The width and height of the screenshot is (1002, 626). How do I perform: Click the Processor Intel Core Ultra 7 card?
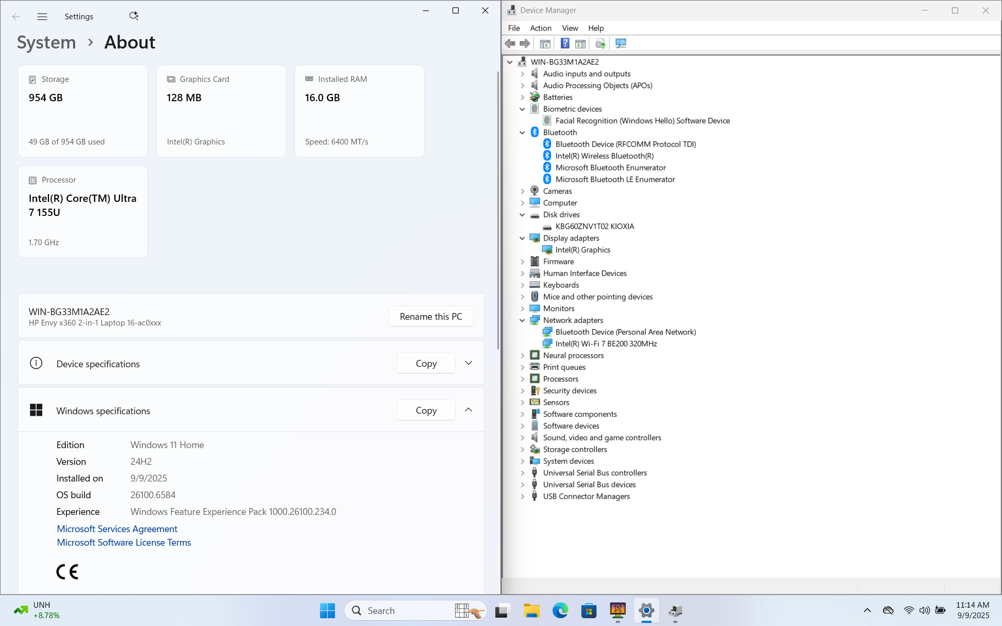click(83, 212)
